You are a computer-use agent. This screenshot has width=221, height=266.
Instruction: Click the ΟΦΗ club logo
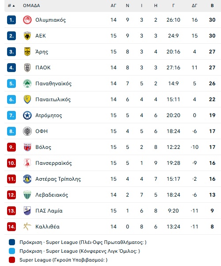click(27, 131)
